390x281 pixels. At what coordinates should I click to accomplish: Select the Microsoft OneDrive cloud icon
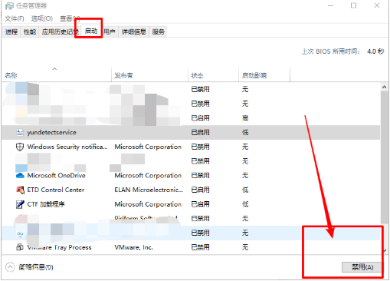pos(20,176)
